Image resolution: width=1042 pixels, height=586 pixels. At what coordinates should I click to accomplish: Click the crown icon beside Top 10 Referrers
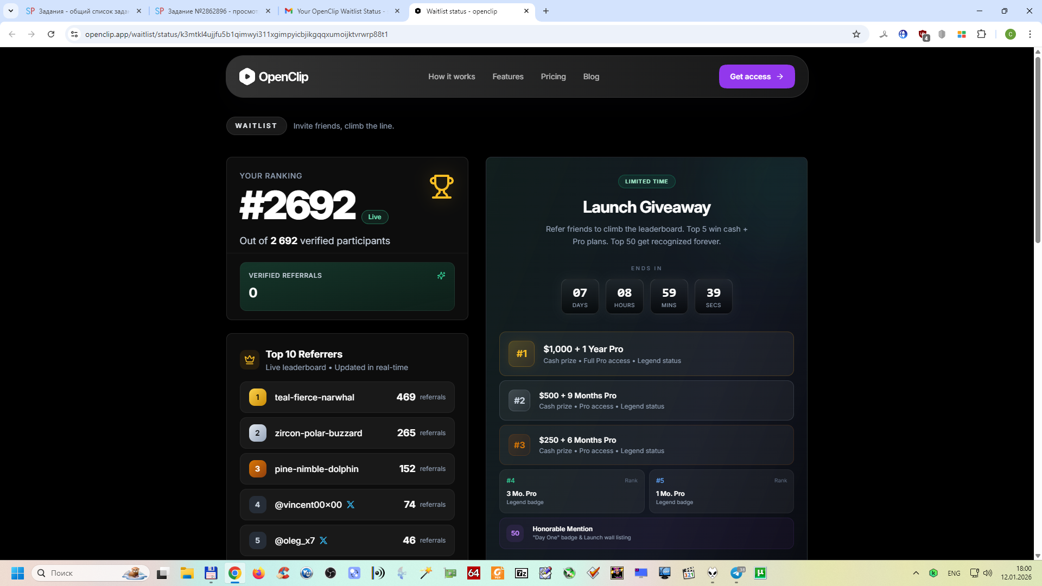pos(250,360)
